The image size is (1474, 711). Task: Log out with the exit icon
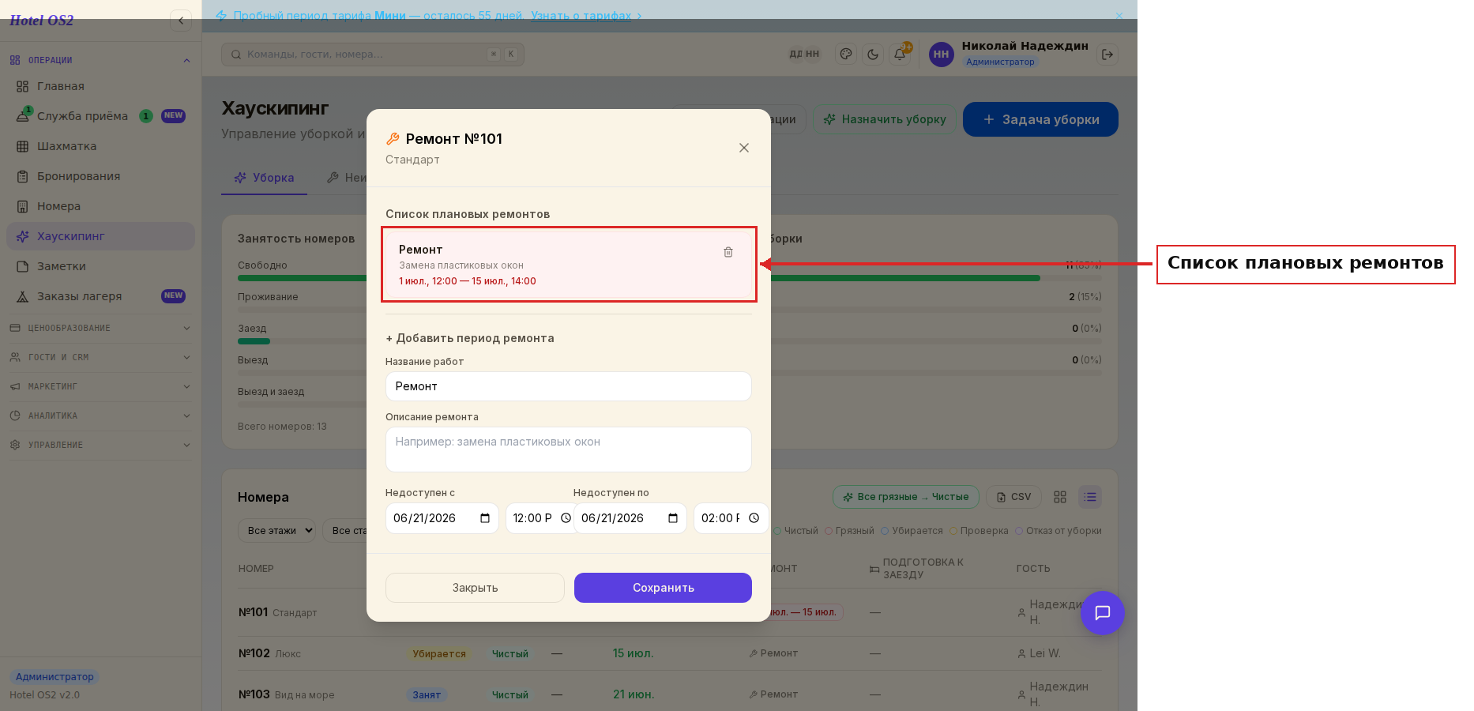[1107, 55]
